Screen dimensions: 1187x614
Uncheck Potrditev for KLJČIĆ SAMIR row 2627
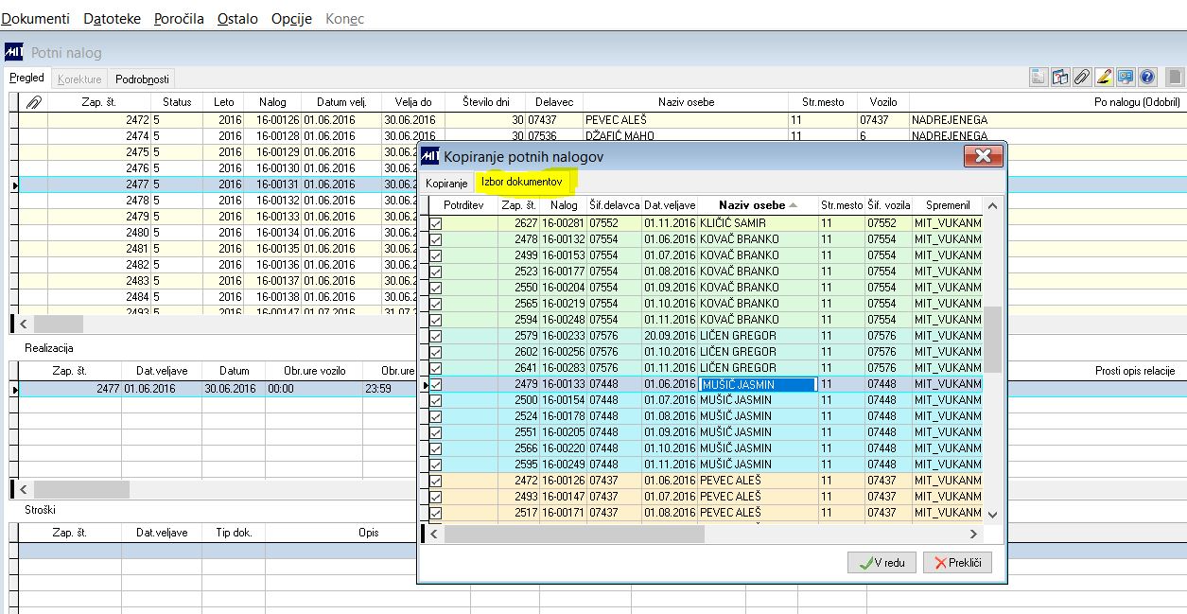coord(436,223)
